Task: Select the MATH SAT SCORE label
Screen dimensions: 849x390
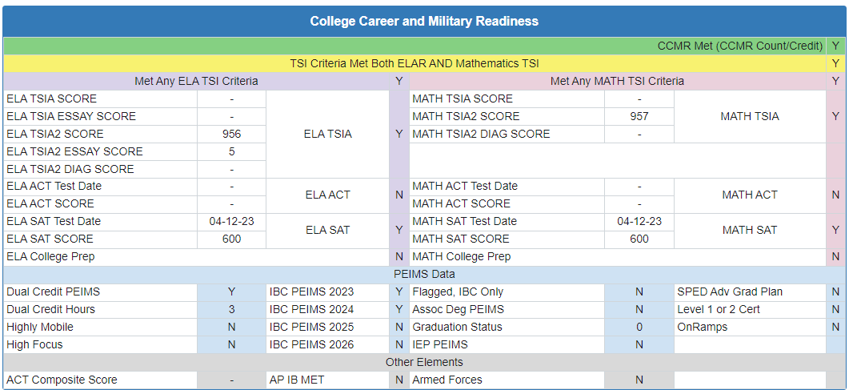Action: [x=460, y=239]
